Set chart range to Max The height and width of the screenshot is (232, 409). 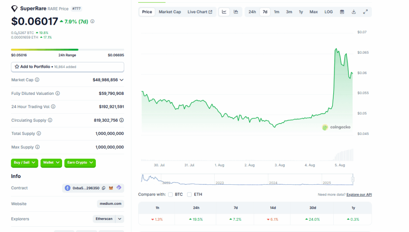pyautogui.click(x=314, y=12)
